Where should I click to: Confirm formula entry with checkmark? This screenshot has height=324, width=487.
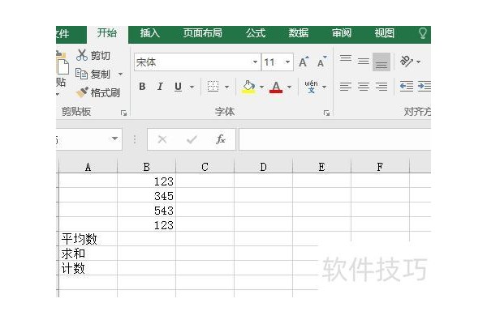(192, 139)
